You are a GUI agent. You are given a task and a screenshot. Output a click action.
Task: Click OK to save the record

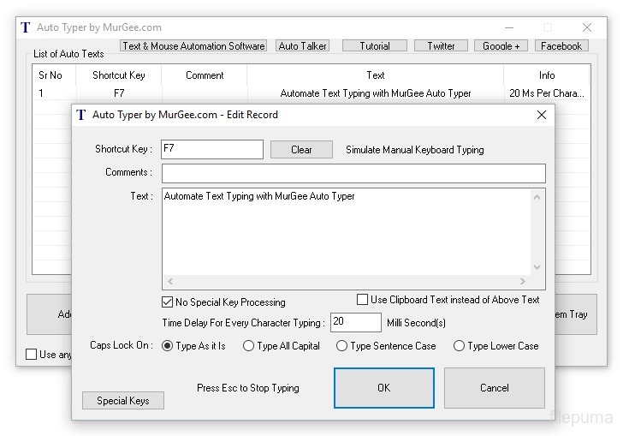(383, 388)
